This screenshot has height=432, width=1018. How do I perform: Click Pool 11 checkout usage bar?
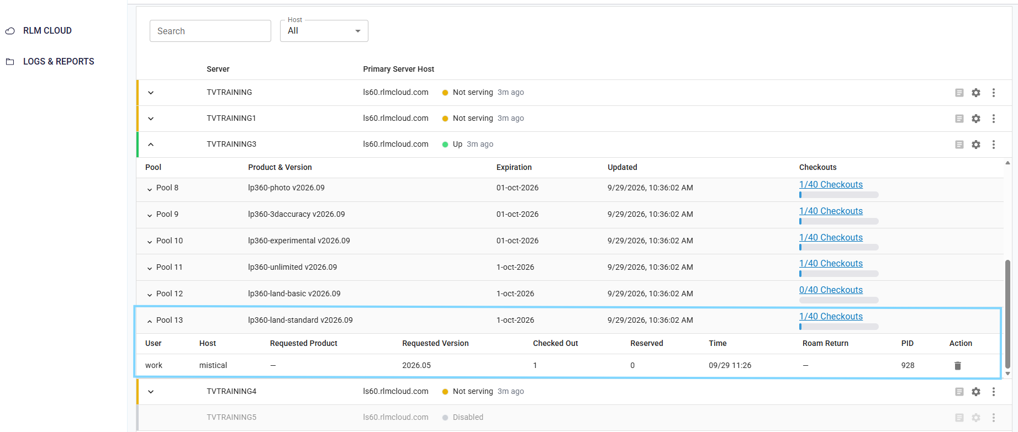(x=838, y=274)
